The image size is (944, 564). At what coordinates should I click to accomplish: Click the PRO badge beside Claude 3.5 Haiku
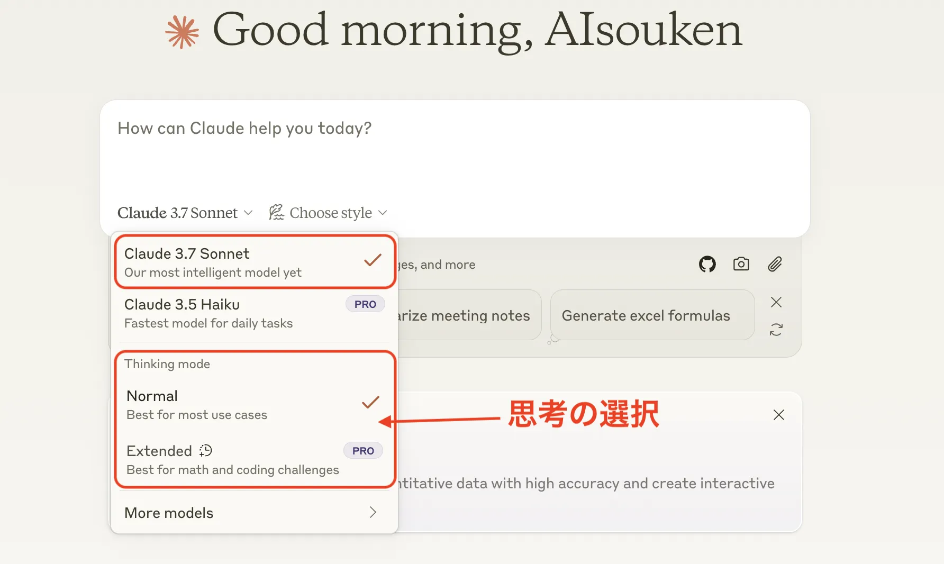(x=365, y=304)
